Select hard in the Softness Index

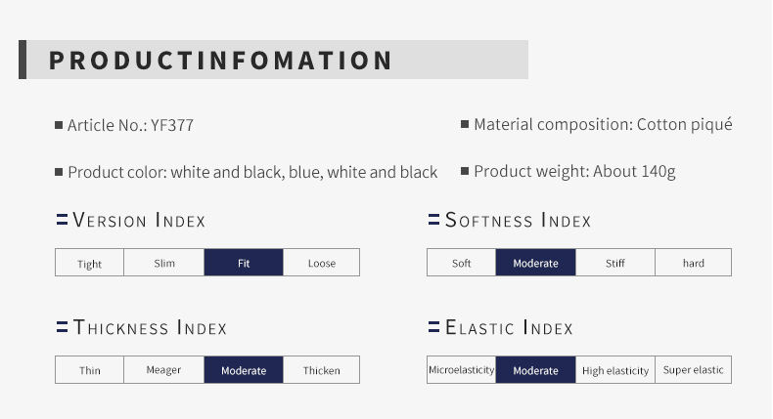[693, 263]
